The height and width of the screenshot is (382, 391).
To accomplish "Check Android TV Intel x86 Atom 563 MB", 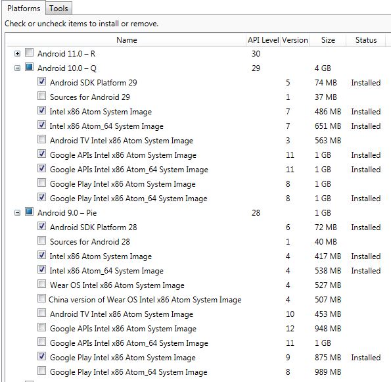I will (41, 139).
